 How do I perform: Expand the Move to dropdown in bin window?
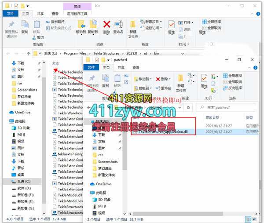pyautogui.click(x=81, y=32)
